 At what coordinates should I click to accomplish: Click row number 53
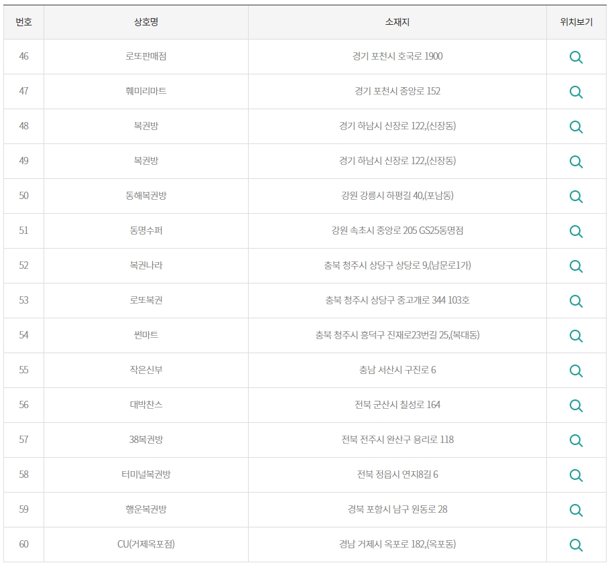click(24, 300)
